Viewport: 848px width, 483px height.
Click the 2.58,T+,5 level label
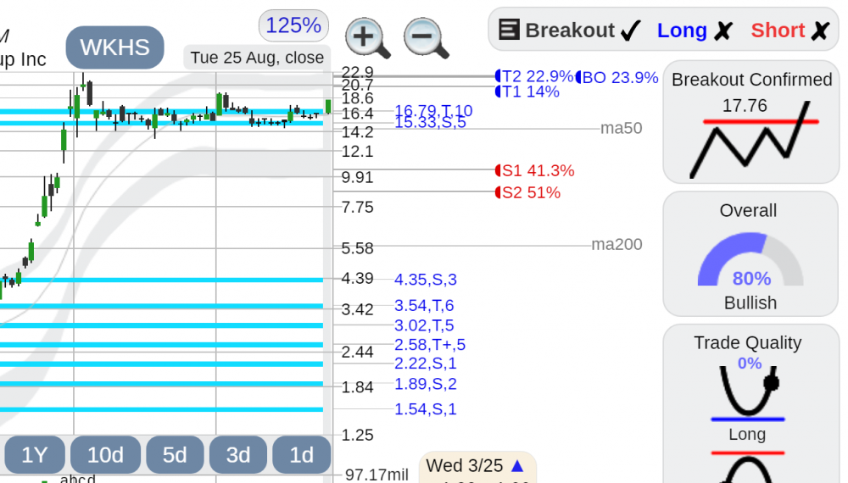430,344
